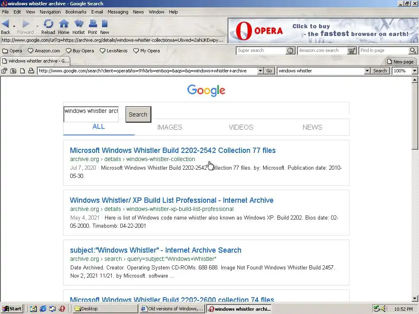Focus the Super search field
419x314 pixels.
click(x=261, y=50)
